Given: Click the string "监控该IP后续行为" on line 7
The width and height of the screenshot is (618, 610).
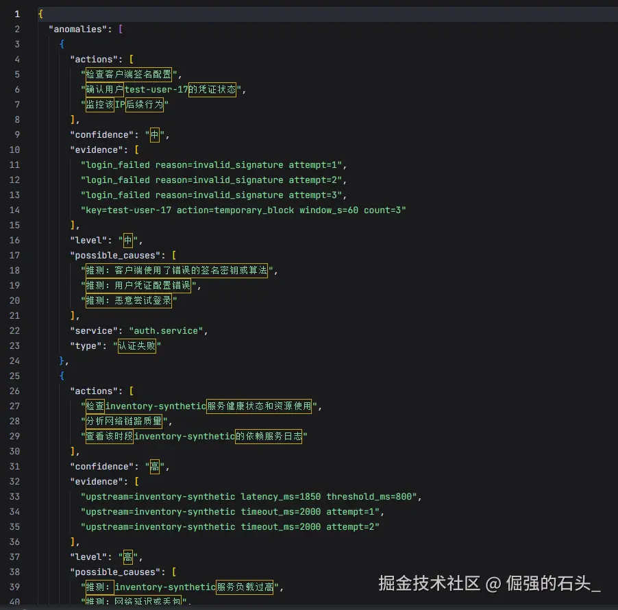Looking at the screenshot, I should [x=125, y=104].
